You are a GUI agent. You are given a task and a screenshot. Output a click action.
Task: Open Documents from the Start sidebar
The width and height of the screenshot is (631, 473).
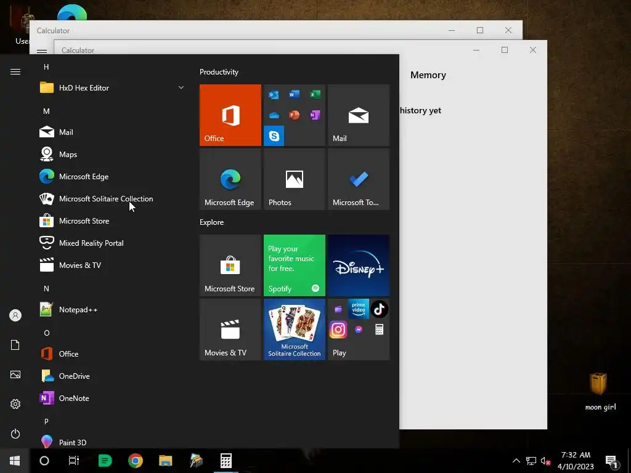[15, 345]
